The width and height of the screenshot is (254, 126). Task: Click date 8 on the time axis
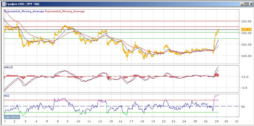pos(58,121)
